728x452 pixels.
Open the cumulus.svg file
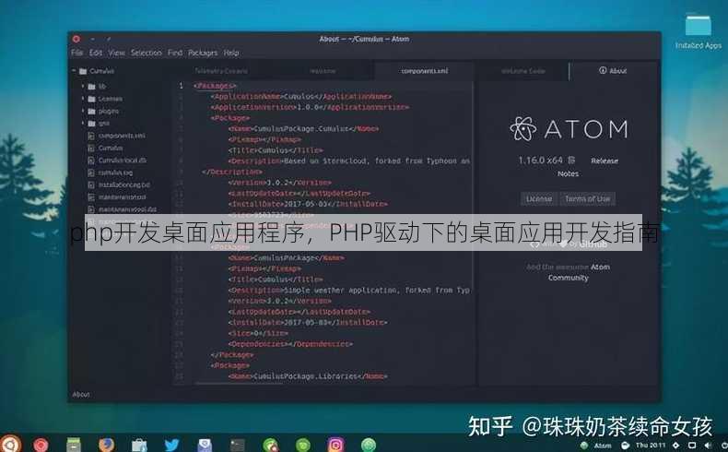(115, 172)
